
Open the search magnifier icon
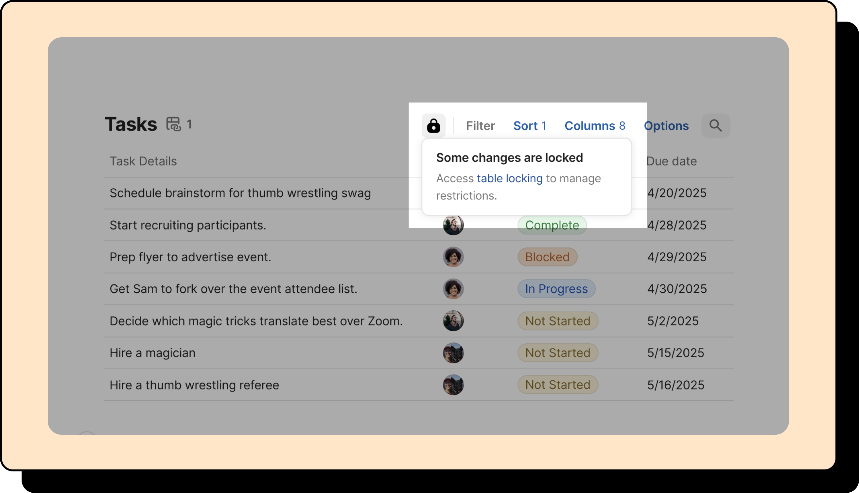pos(715,126)
